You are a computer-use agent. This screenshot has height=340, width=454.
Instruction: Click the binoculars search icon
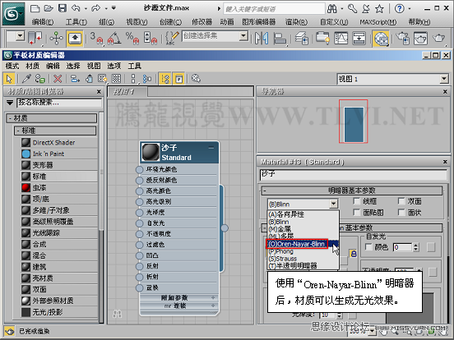pos(332,9)
